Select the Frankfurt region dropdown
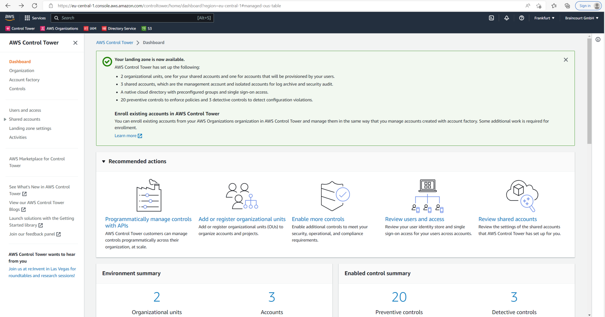The height and width of the screenshot is (317, 605). [544, 18]
